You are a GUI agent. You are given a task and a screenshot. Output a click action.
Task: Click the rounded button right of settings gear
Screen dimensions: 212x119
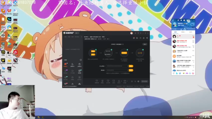pos(144,81)
